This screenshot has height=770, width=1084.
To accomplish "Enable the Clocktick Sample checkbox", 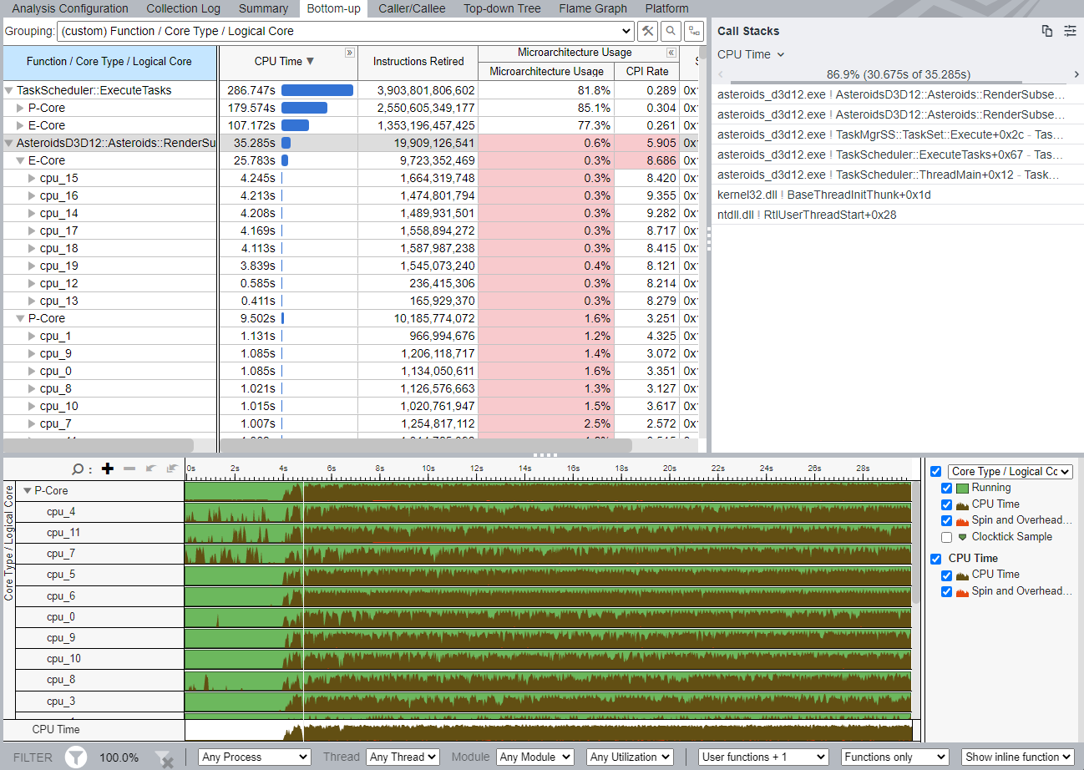I will pyautogui.click(x=946, y=537).
